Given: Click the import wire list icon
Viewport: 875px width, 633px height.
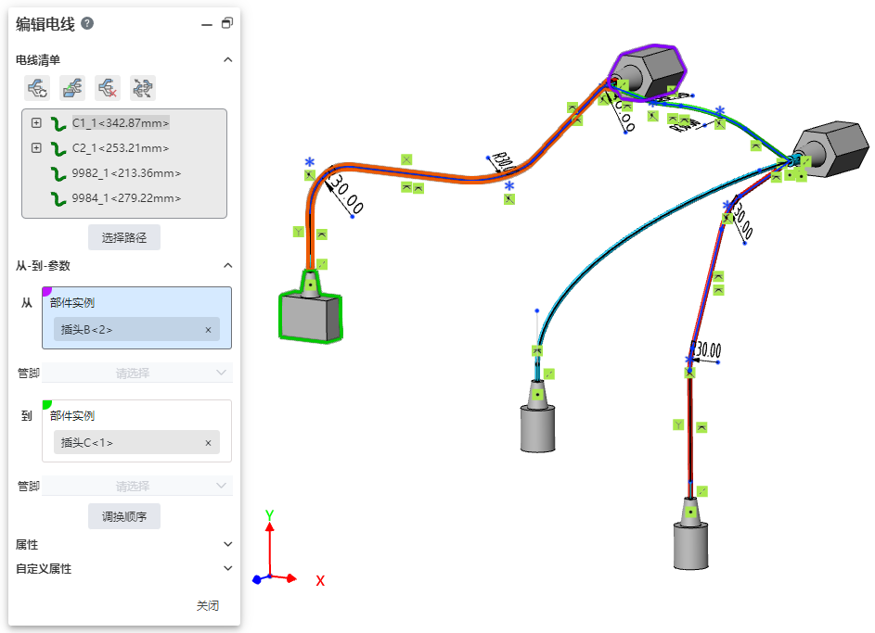Looking at the screenshot, I should pos(72,88).
